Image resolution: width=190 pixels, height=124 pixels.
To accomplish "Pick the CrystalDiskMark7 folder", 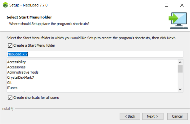I will [x=21, y=77].
